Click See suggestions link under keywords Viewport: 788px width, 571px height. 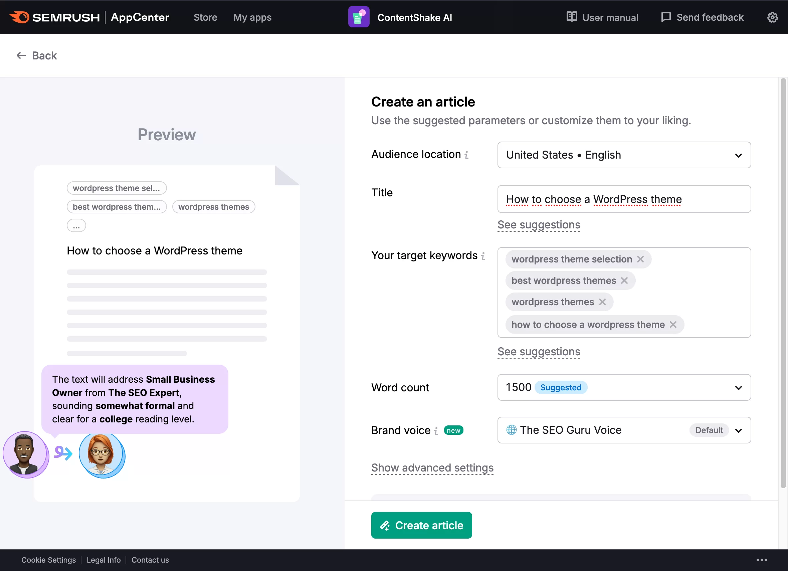[x=538, y=351]
